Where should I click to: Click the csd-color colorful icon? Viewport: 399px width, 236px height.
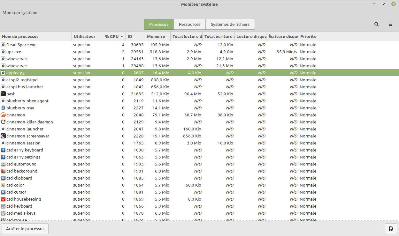coord(3,185)
